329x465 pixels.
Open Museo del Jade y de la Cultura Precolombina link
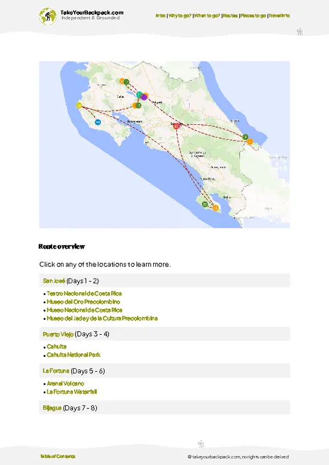coord(102,319)
